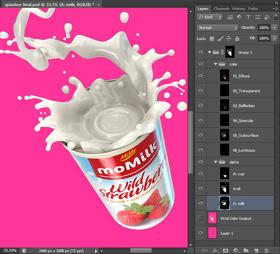Filter layers by smart object icon
The width and height of the screenshot is (280, 254).
tap(266, 17)
